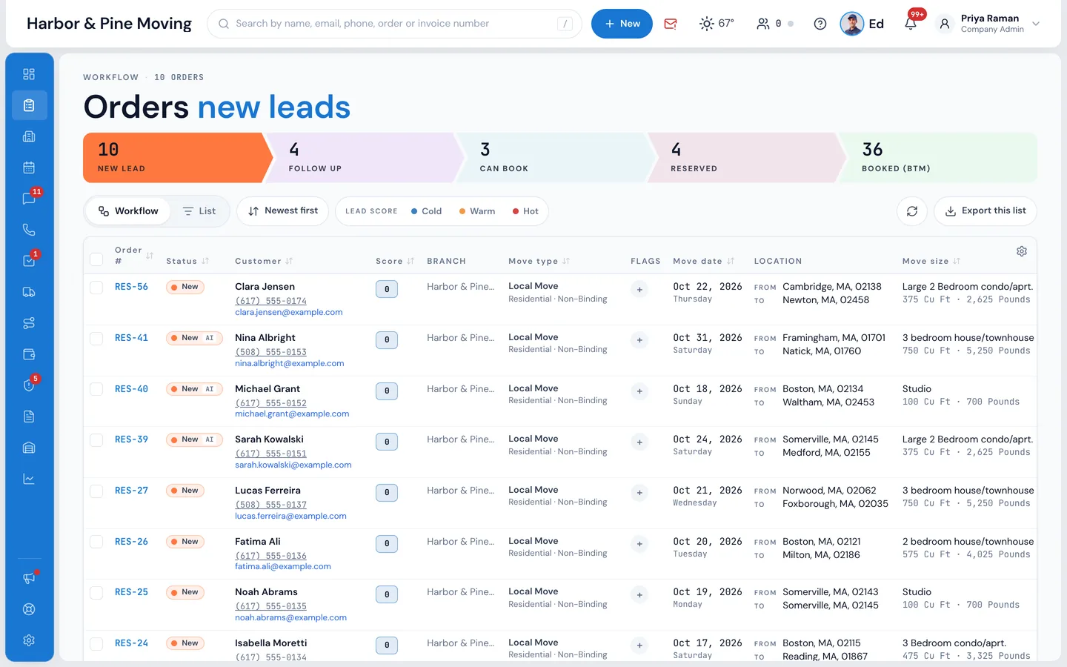
Task: Open the Ed user avatar
Action: pyautogui.click(x=852, y=24)
